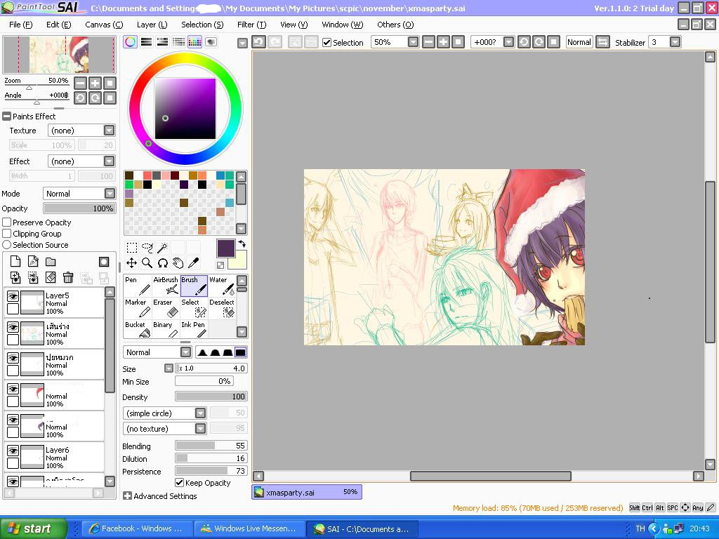Viewport: 719px width, 539px height.
Task: Open the Filter menu
Action: pyautogui.click(x=251, y=25)
